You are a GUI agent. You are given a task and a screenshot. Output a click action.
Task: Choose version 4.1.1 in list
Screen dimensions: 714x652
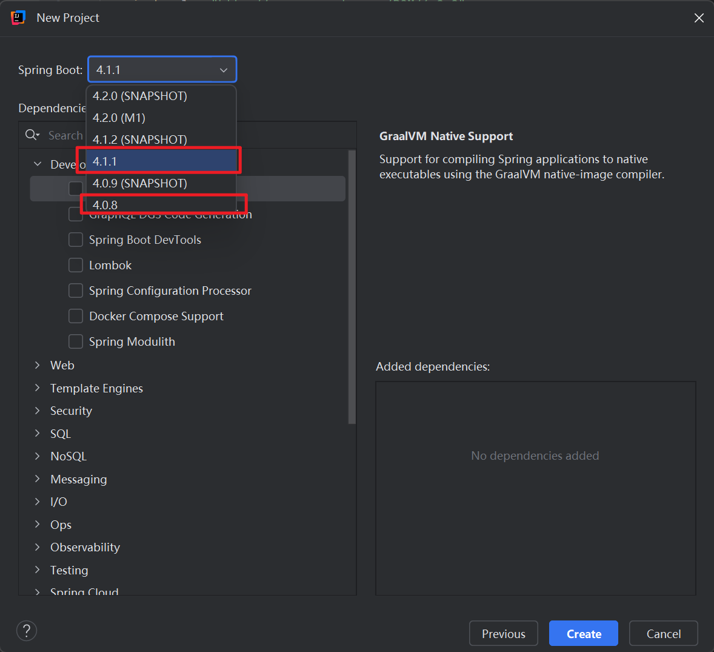coord(161,162)
